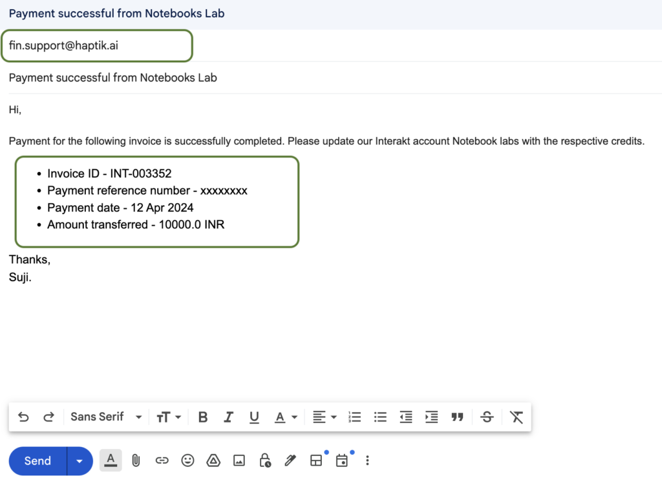Click the Amount transferred - 10000.0 INR line

click(x=136, y=224)
